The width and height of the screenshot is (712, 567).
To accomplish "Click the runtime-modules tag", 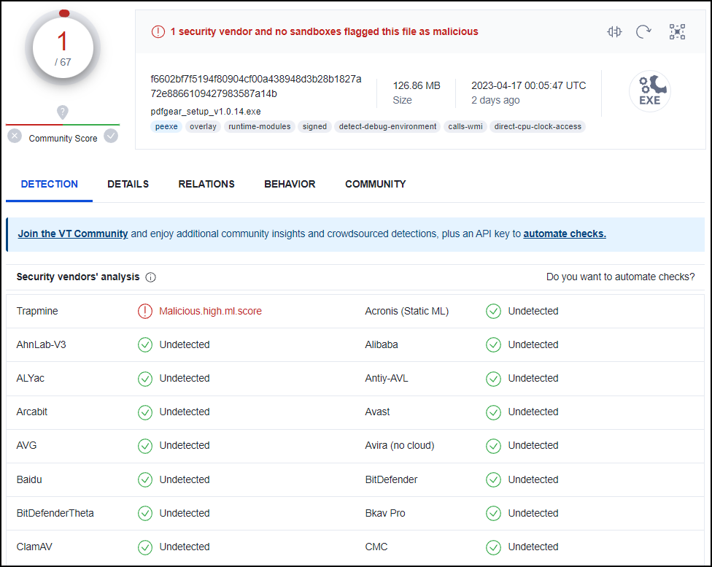I will (259, 126).
